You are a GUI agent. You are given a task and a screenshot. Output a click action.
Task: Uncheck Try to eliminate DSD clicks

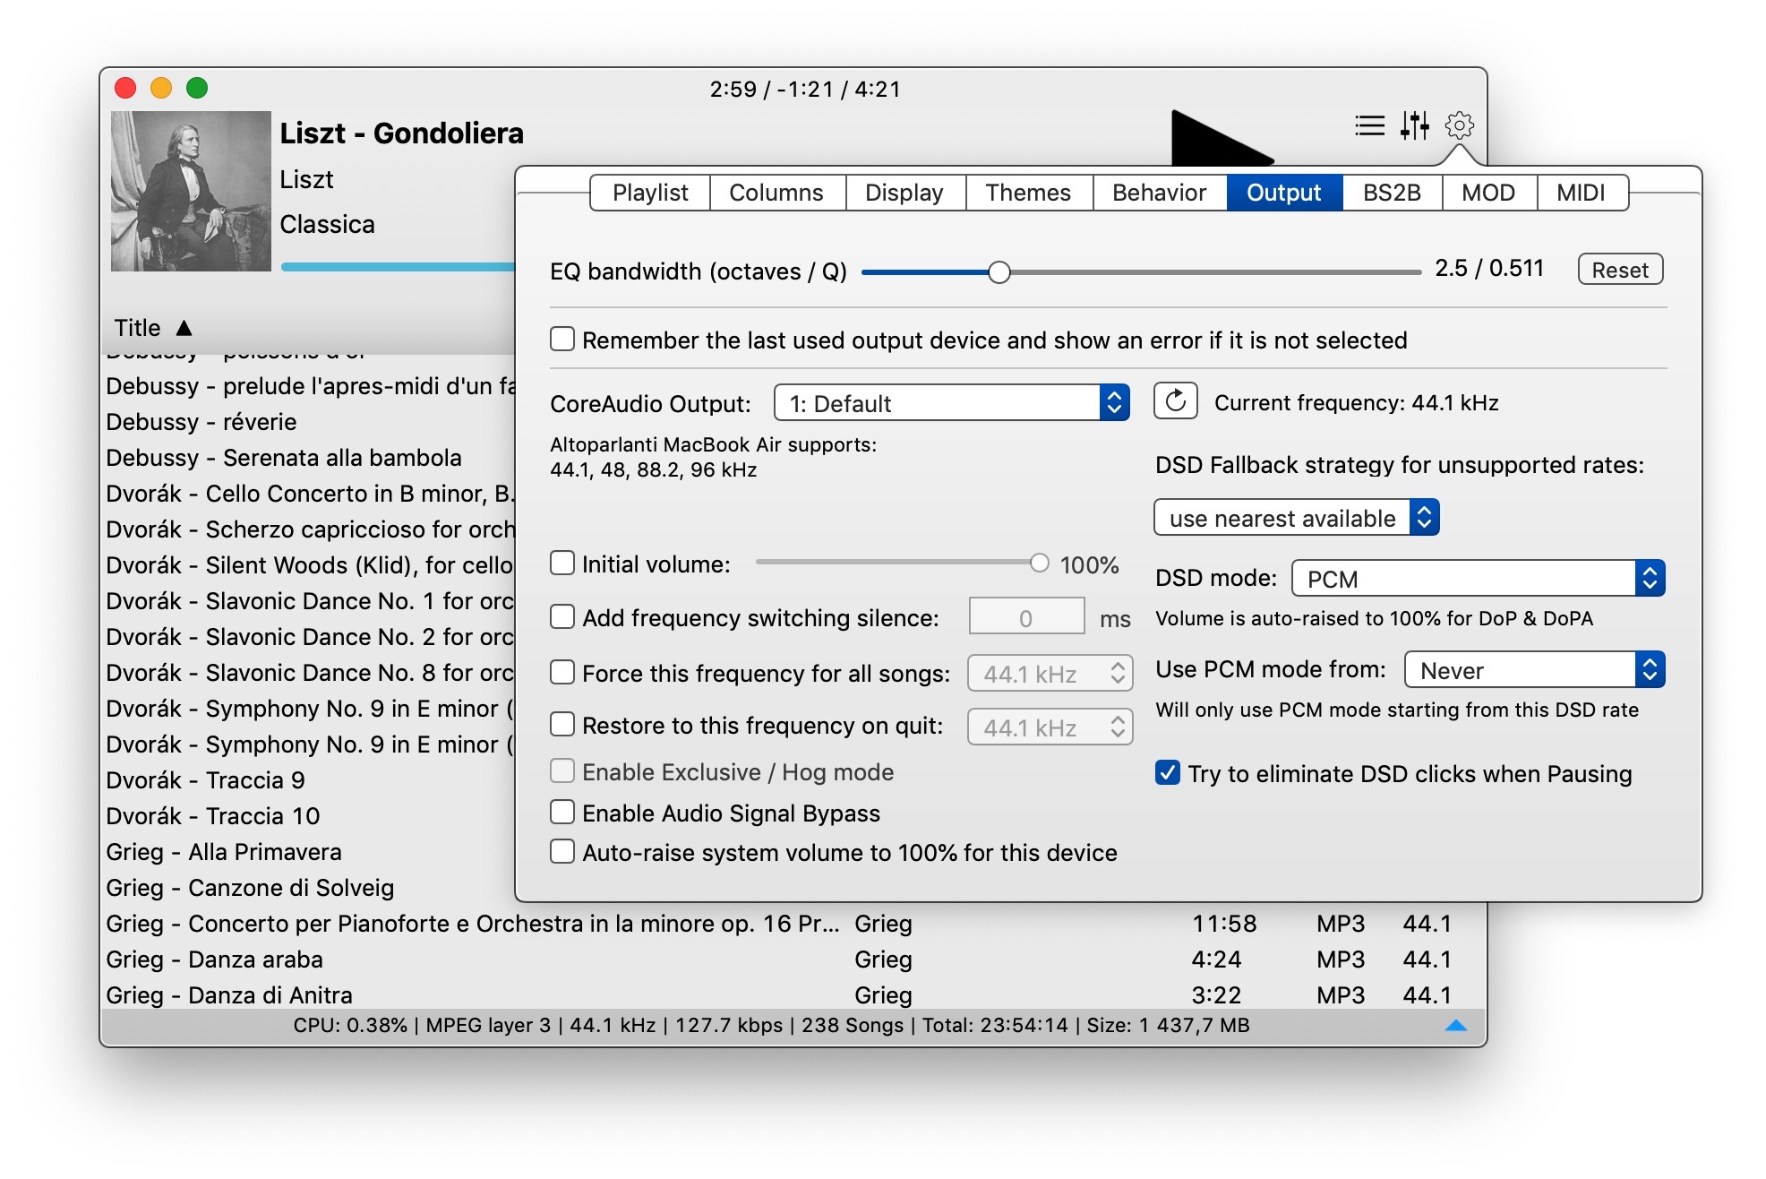pyautogui.click(x=1168, y=772)
